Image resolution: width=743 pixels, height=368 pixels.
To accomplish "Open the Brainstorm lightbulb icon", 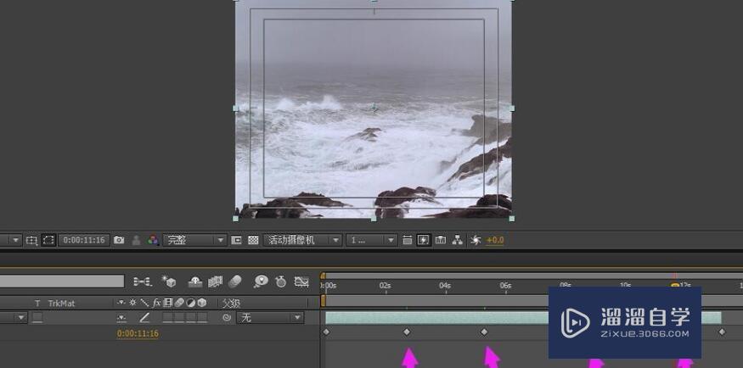I will tap(261, 282).
